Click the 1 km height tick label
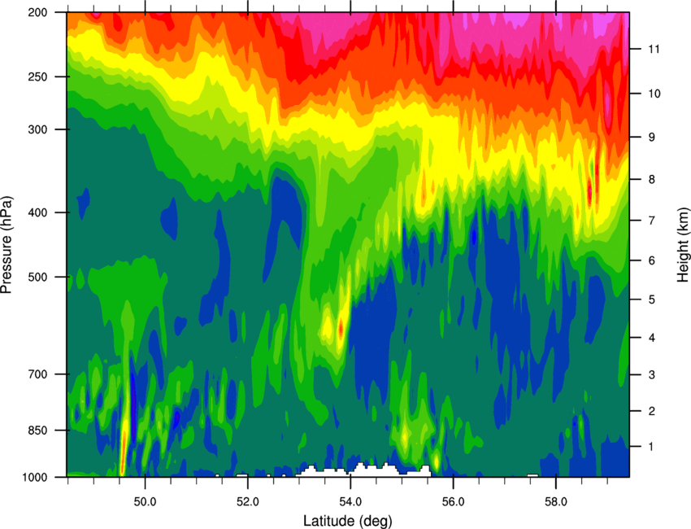This screenshot has height=529, width=691. tap(651, 447)
